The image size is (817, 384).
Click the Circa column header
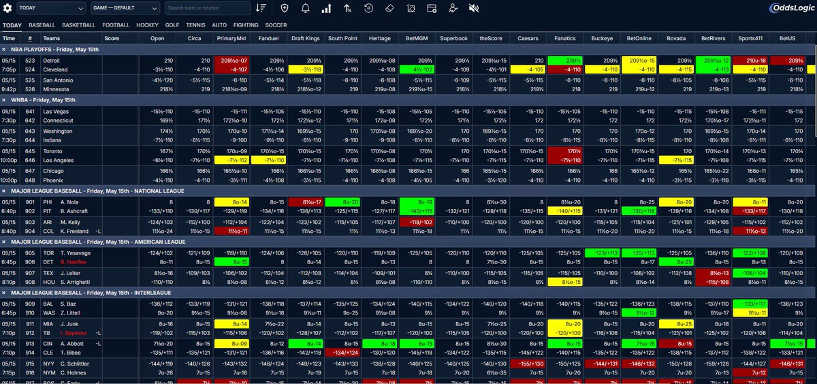194,39
